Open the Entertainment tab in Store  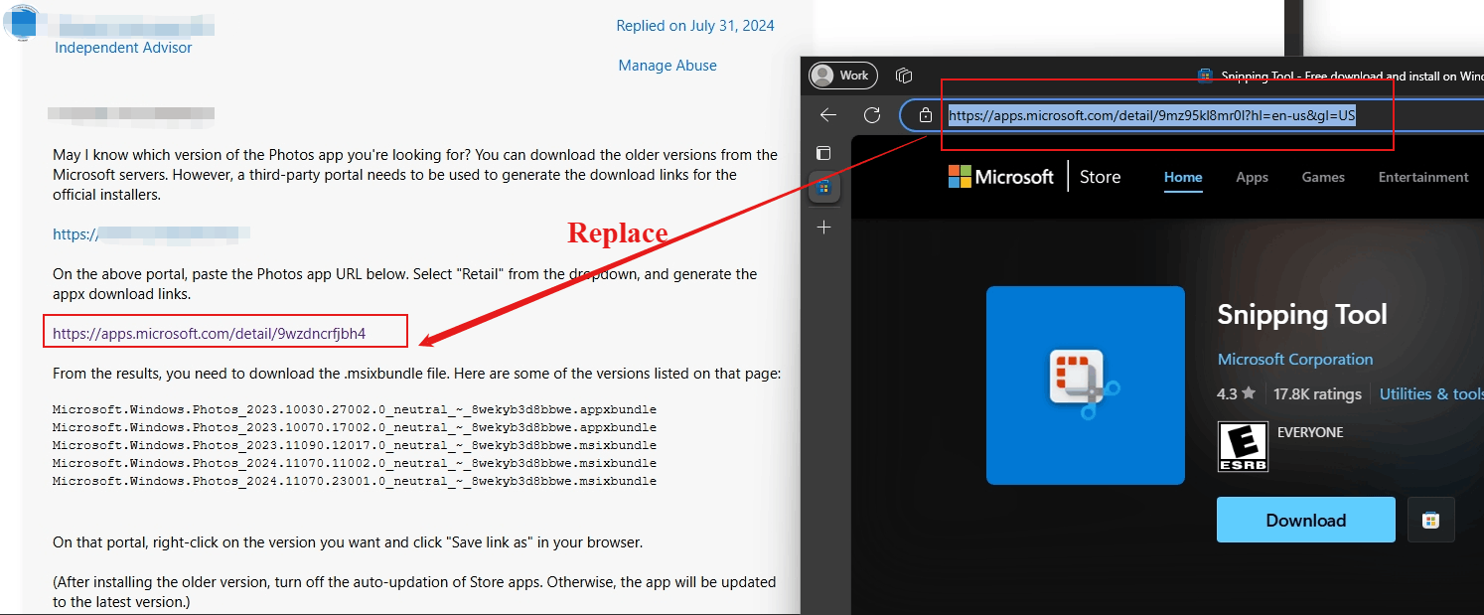[x=1423, y=177]
